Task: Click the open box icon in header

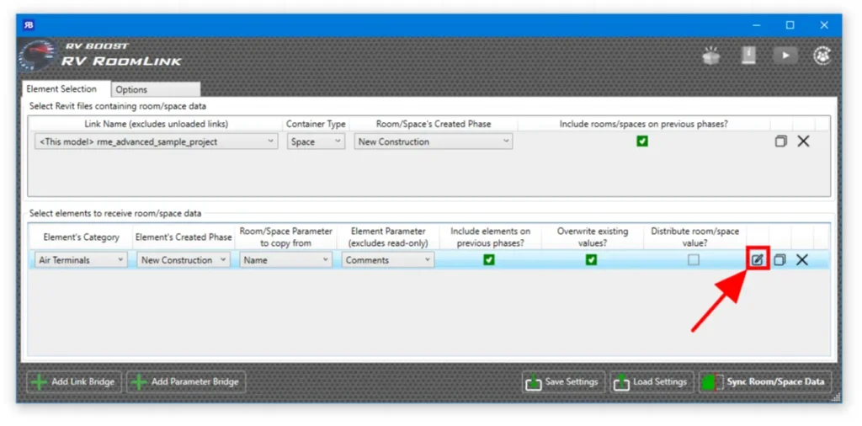Action: [712, 56]
